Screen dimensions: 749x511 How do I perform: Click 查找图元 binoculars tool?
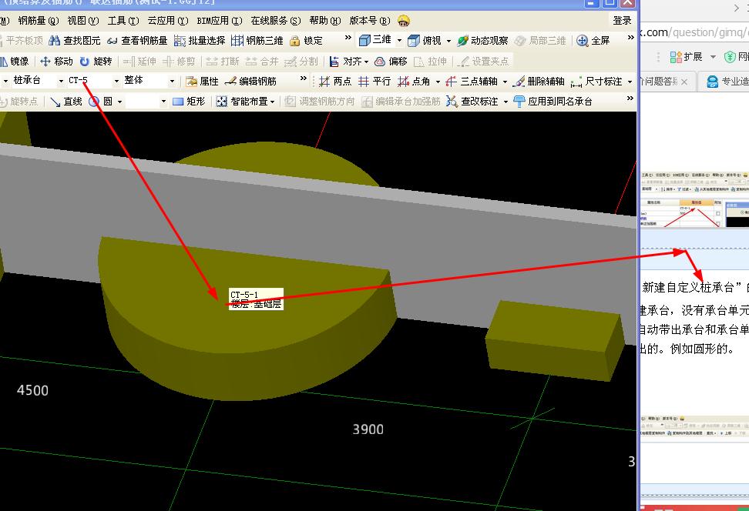point(75,41)
